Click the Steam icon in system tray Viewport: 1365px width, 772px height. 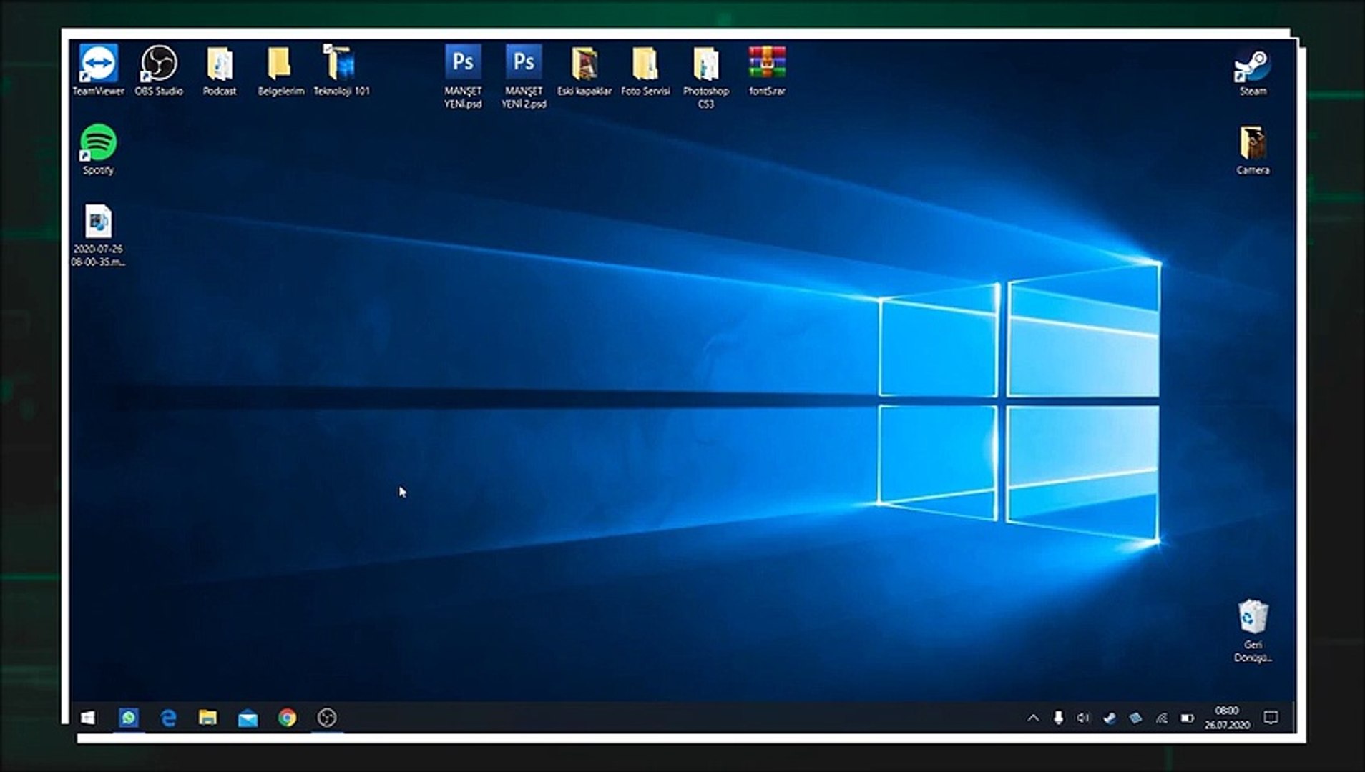(1110, 718)
